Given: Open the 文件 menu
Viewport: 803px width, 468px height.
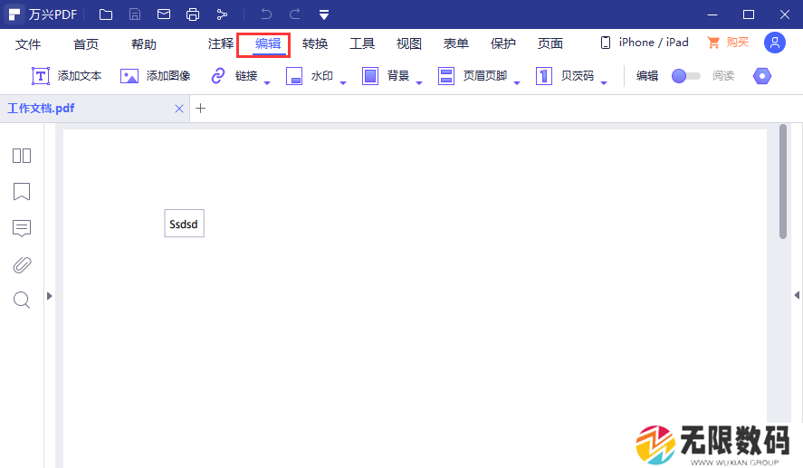Looking at the screenshot, I should point(28,44).
